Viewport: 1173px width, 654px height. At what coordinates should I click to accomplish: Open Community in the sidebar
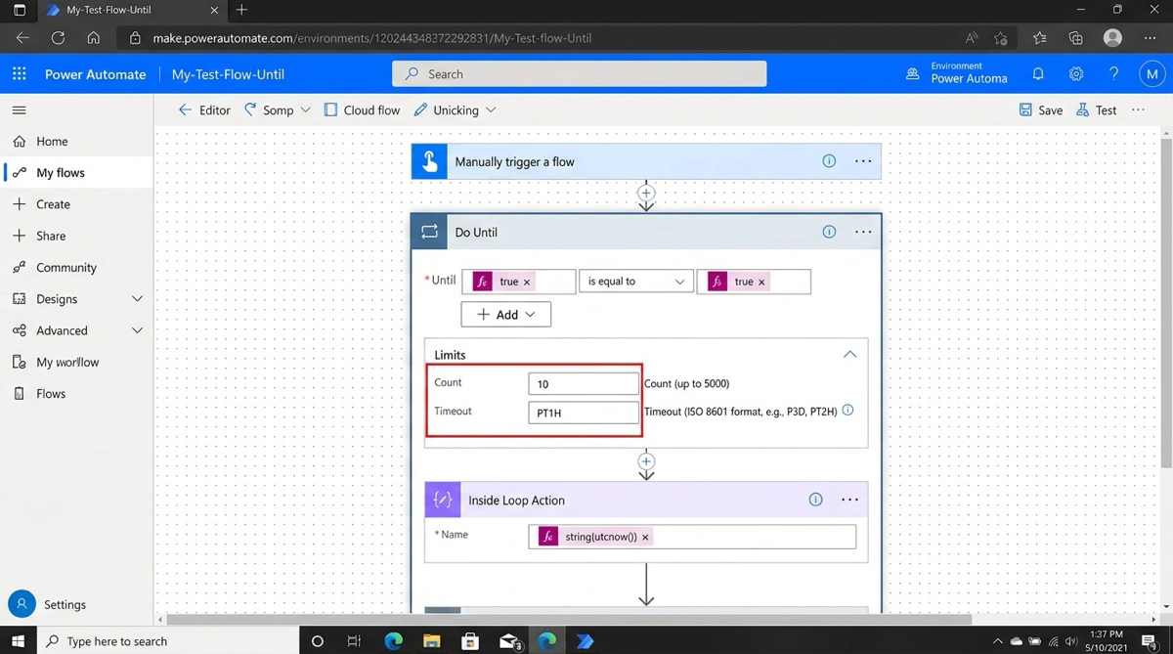tap(65, 268)
